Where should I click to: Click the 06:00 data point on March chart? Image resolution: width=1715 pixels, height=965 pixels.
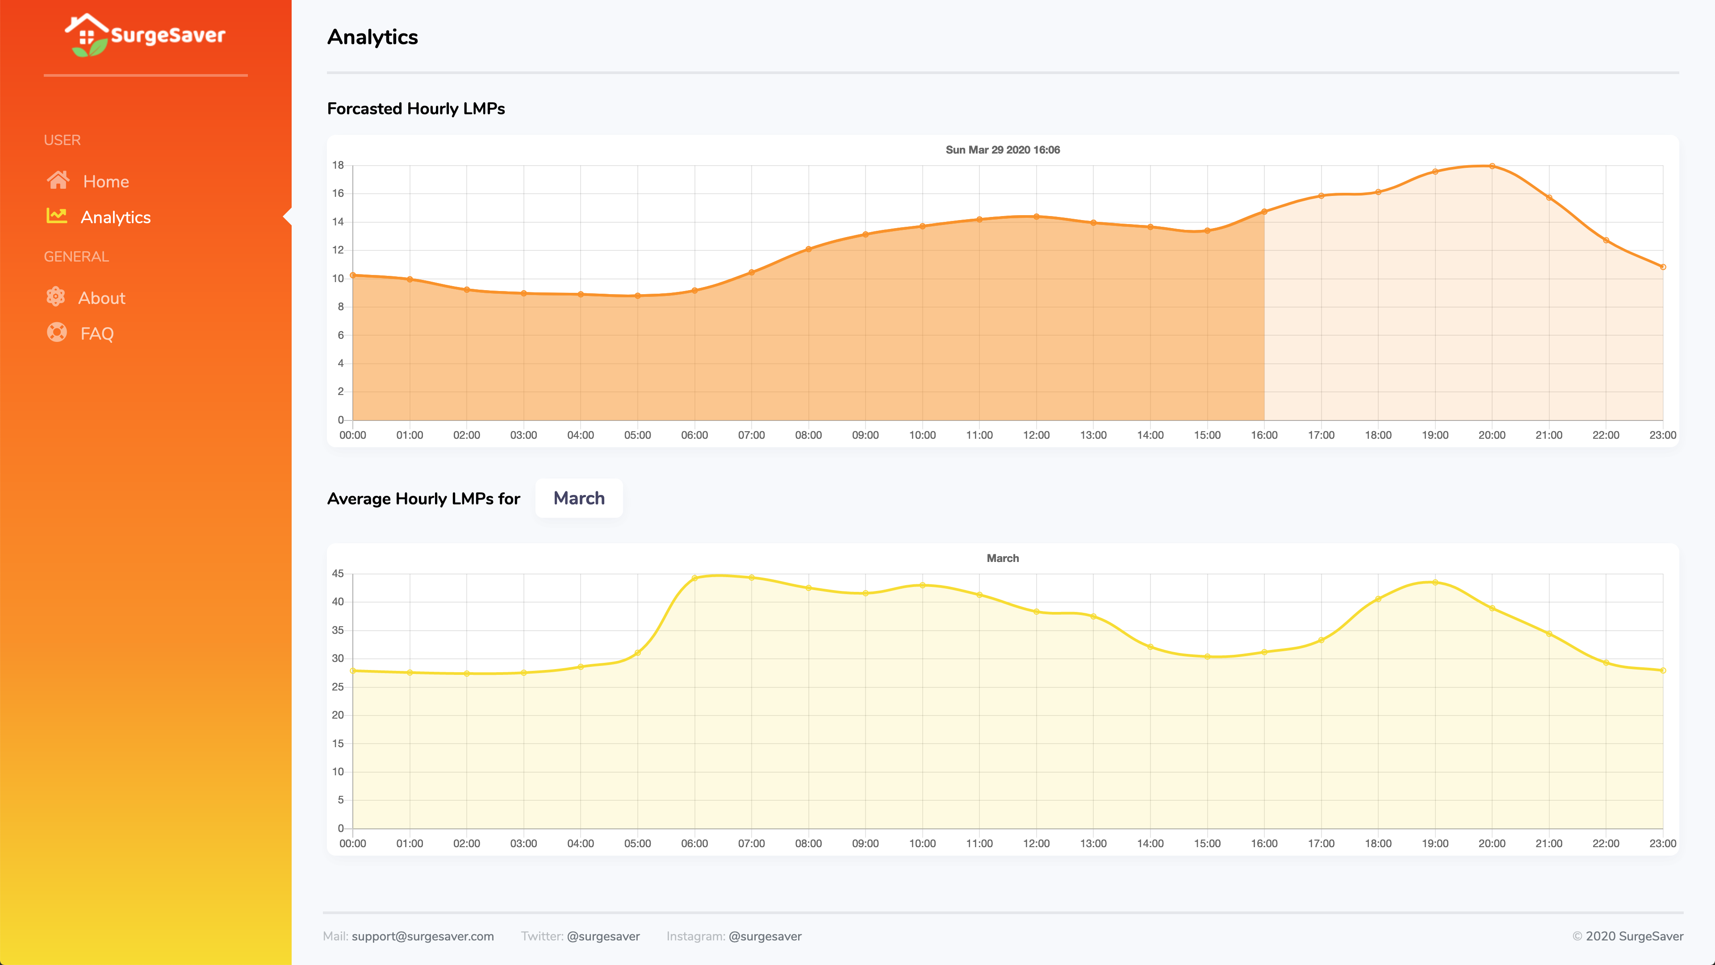point(694,578)
